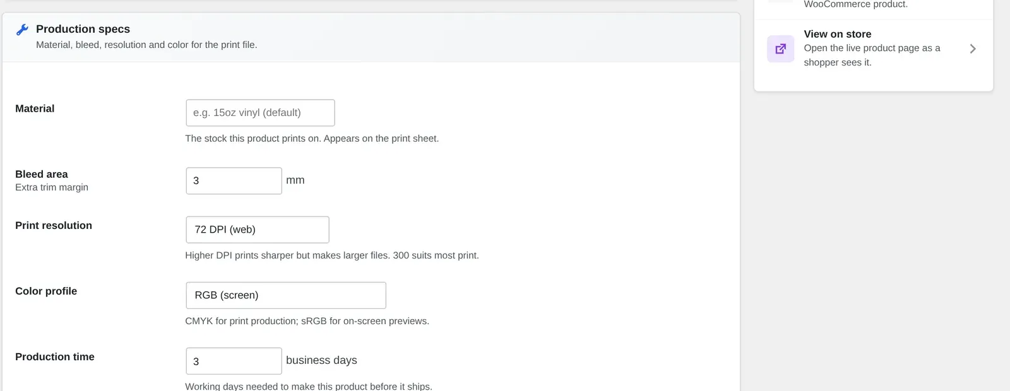
Task: Click the 'WooCommerce product.' text
Action: click(855, 4)
